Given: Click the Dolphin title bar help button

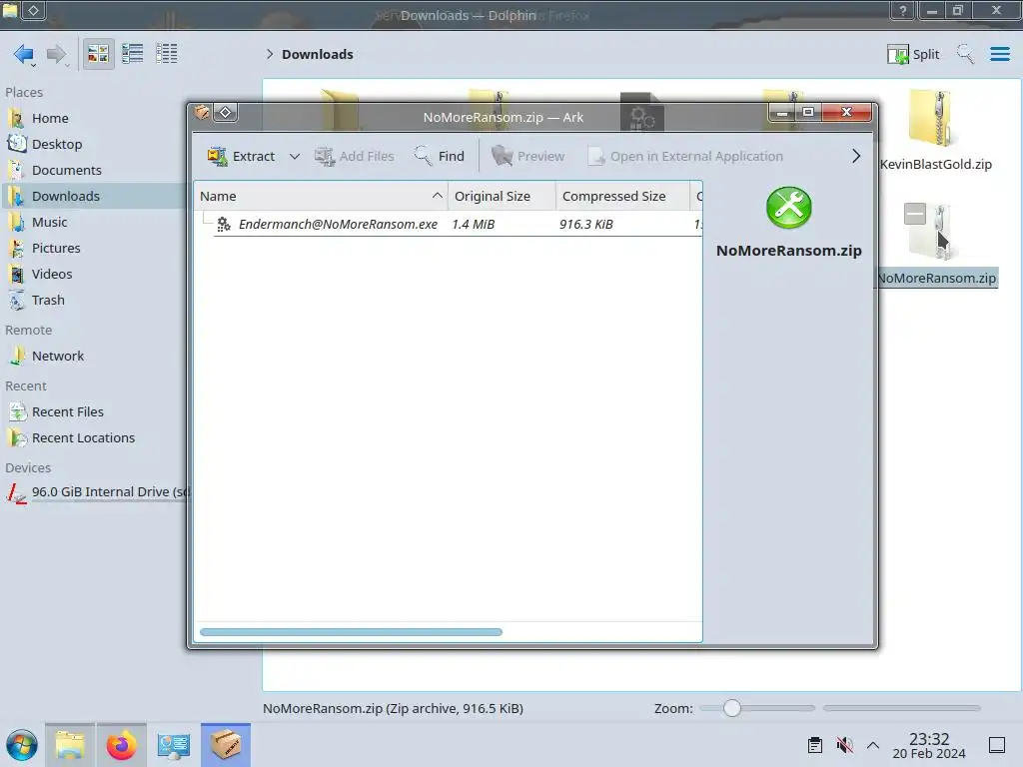Looking at the screenshot, I should tap(902, 10).
